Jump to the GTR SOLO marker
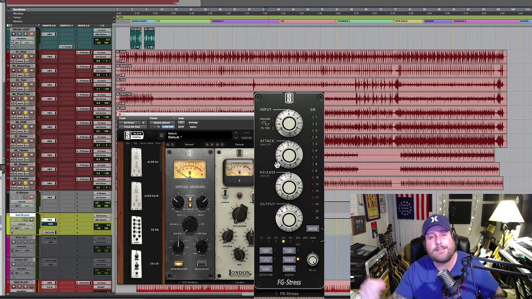532x299 pixels. tap(401, 21)
